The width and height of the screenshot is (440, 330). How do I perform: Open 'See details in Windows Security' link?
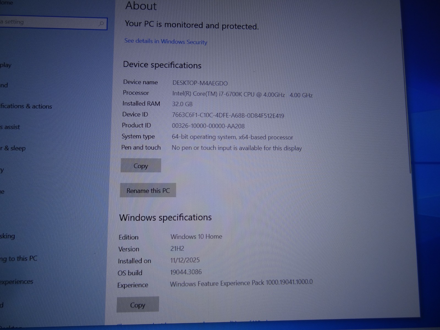coord(166,42)
